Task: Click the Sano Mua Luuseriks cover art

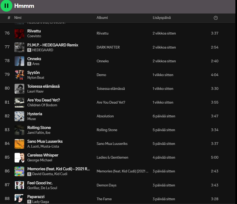Action: tap(19, 144)
